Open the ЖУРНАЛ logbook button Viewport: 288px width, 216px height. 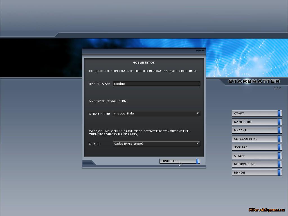256,147
